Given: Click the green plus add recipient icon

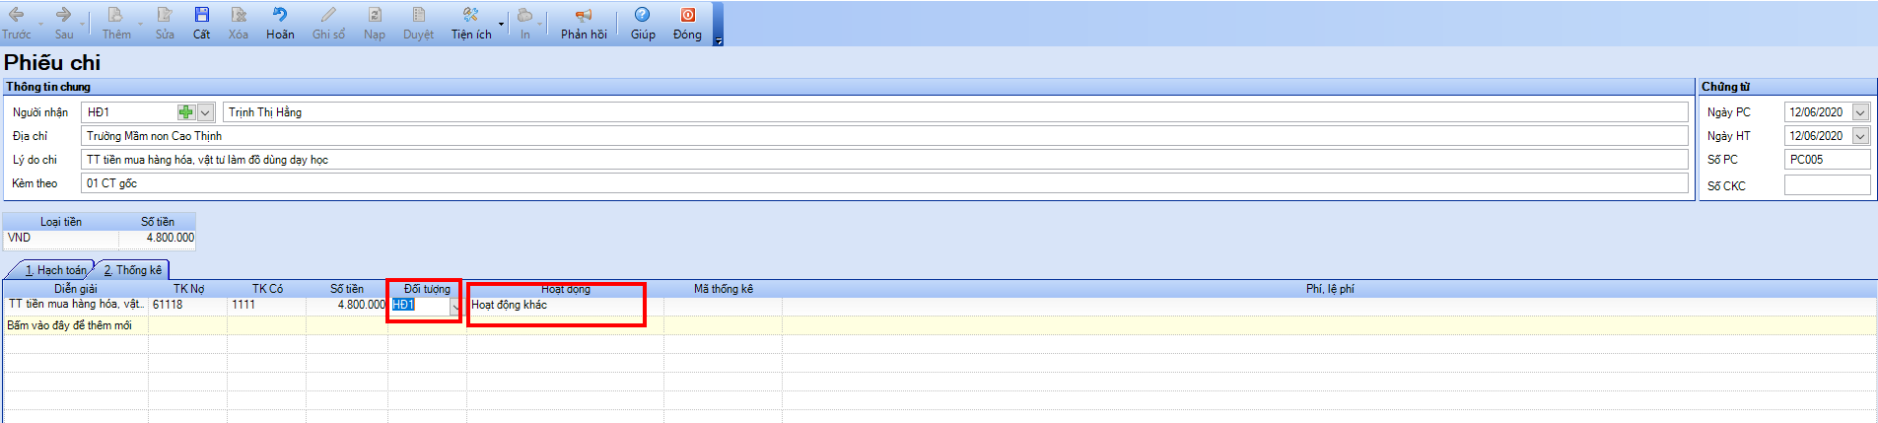Looking at the screenshot, I should coord(185,112).
